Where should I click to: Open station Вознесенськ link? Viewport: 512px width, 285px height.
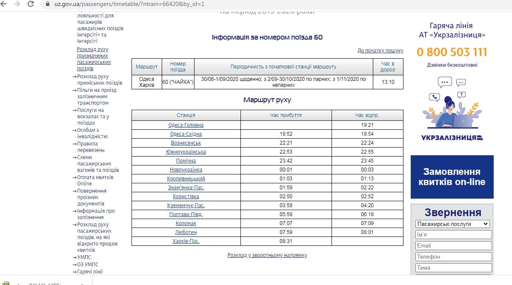click(186, 143)
